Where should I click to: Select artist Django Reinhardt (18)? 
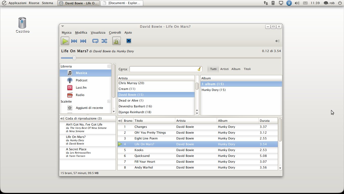[x=156, y=112]
